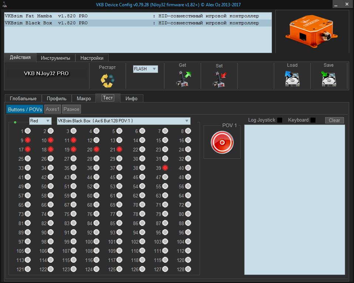Close the VKB Device Config window
Viewport: 354px width, 283px height.
(x=347, y=4)
